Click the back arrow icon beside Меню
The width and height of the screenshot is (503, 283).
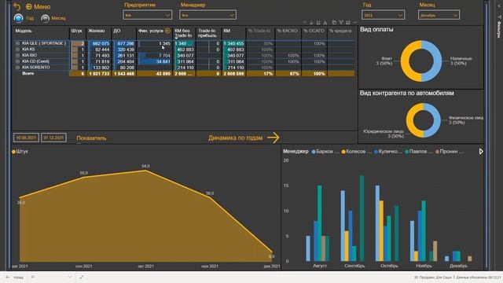[x=17, y=7]
